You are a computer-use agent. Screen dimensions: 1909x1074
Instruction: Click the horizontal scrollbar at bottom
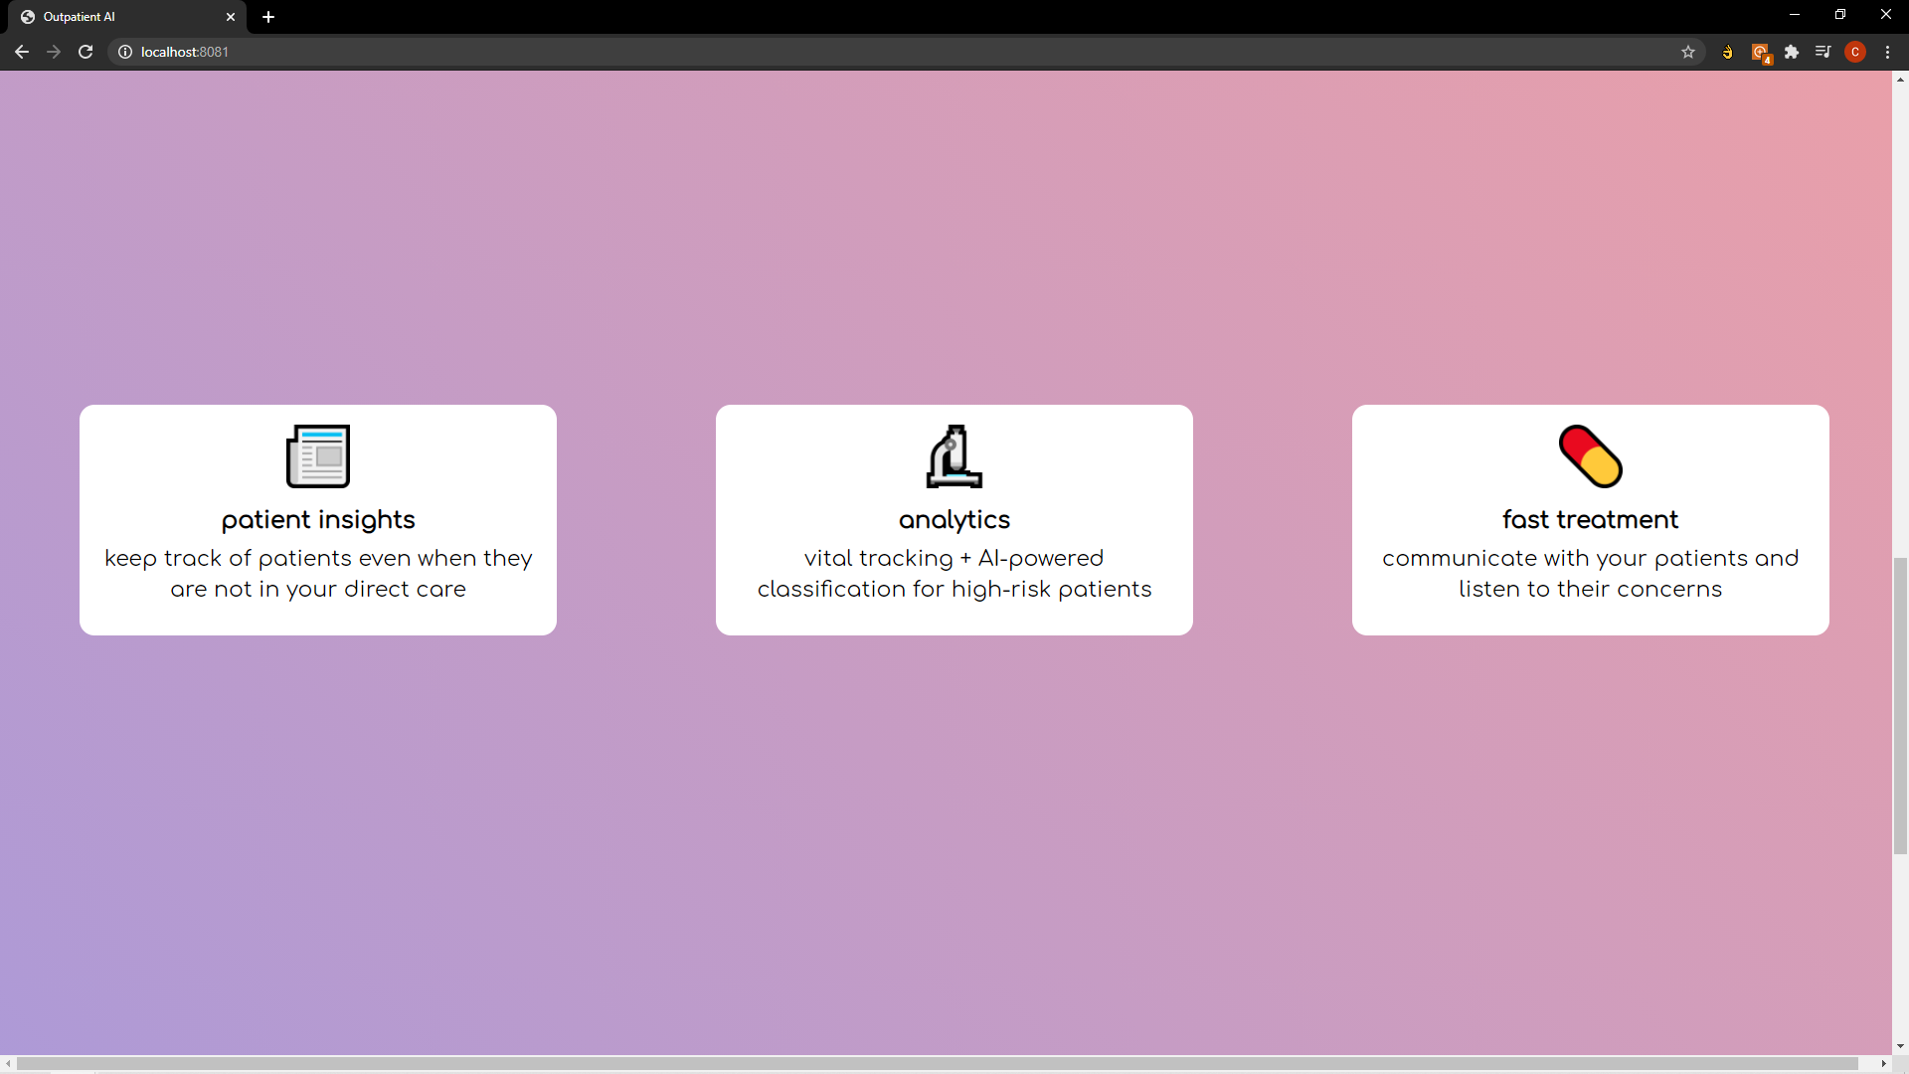coord(935,1064)
